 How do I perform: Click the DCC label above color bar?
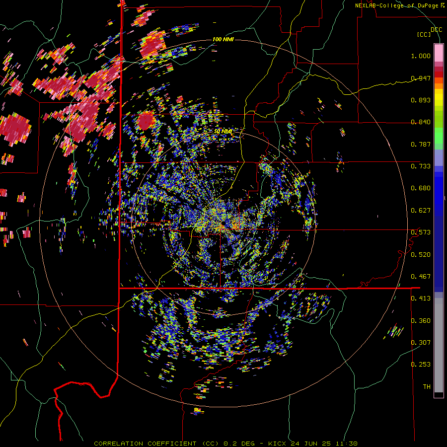437,30
